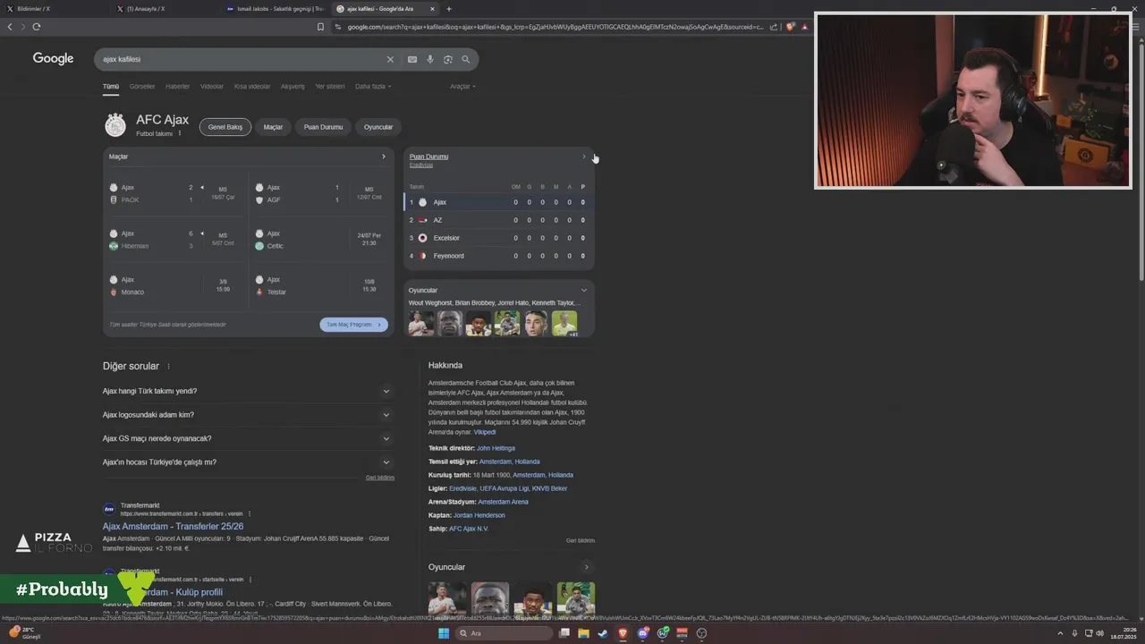Open the Vikipedi source link

click(x=485, y=432)
